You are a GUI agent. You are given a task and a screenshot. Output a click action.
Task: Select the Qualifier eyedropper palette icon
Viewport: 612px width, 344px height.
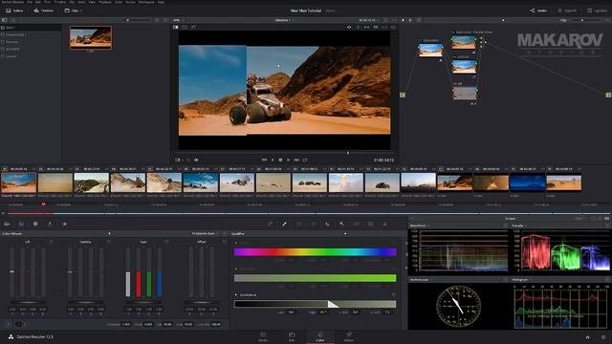click(285, 224)
